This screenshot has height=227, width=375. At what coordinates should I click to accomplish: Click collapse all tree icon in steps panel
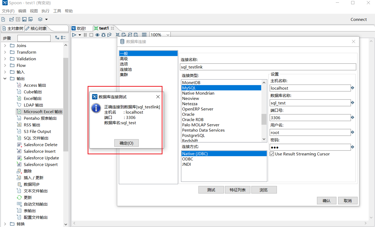coord(63,38)
